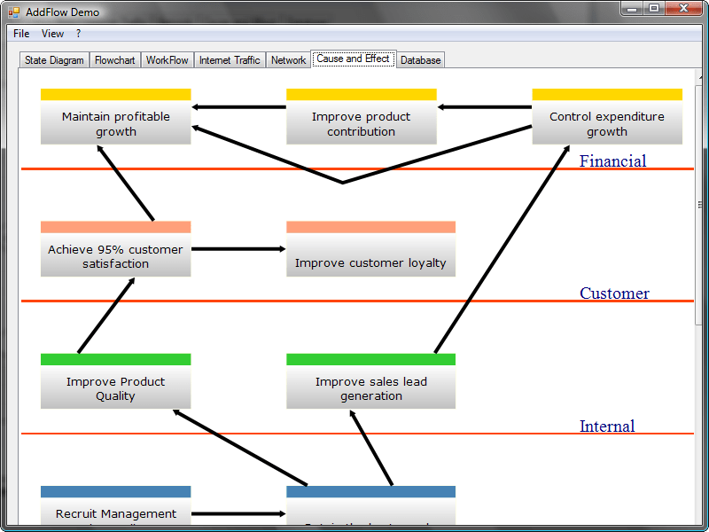
Task: Click the Improve Product Quality node
Action: (115, 388)
